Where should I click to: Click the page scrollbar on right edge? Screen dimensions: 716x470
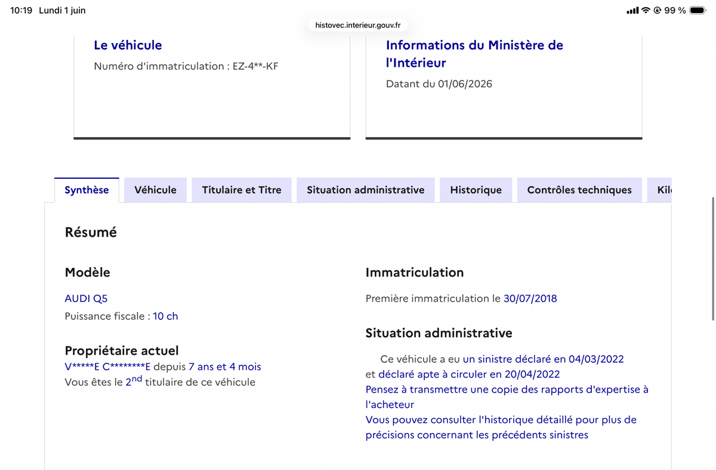point(713,259)
